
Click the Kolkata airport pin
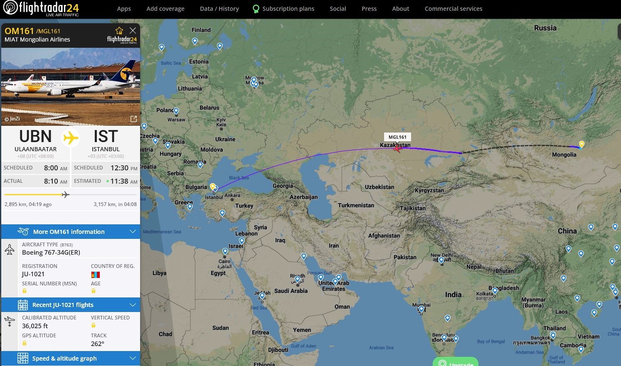pos(495,291)
